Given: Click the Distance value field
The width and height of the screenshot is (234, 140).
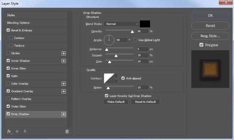Looking at the screenshot, I should [143, 49].
